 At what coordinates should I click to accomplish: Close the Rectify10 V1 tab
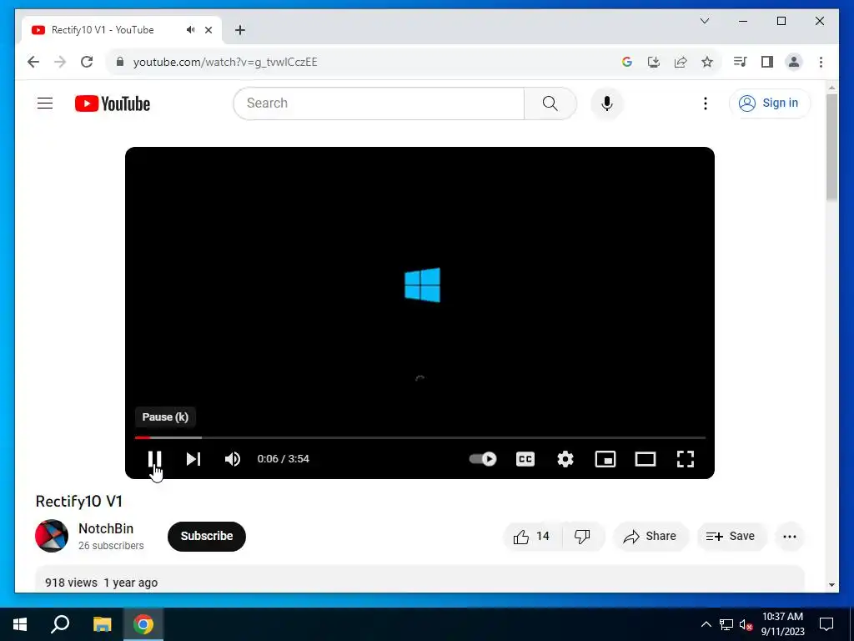pyautogui.click(x=208, y=30)
